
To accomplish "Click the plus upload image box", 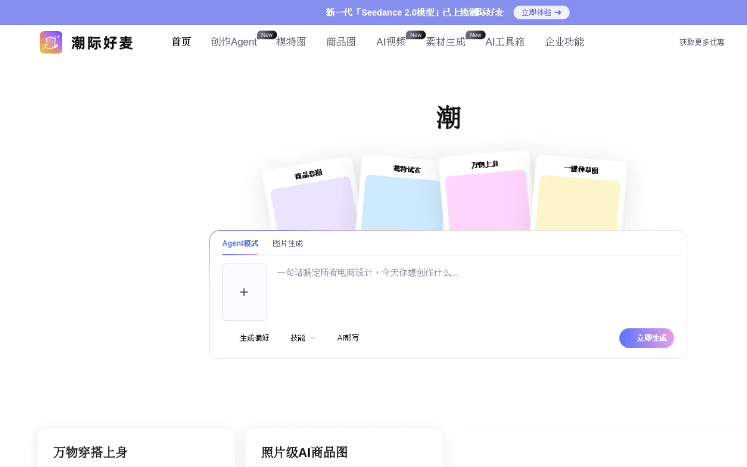I will click(244, 292).
